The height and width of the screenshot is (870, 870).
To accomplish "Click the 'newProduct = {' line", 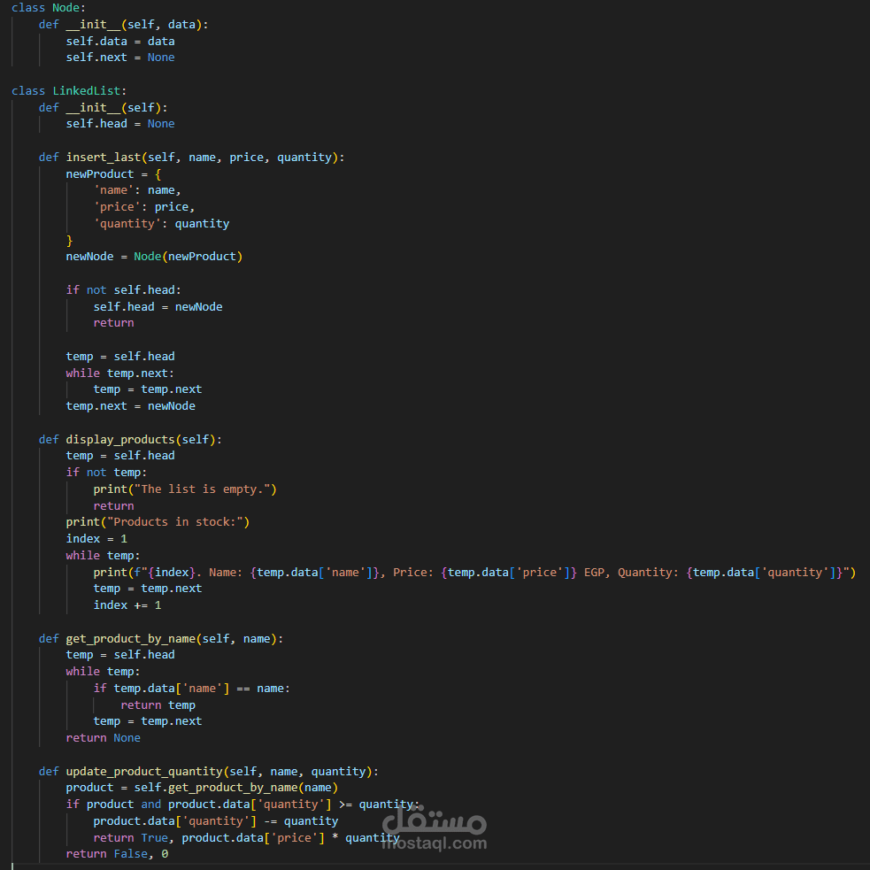I will (x=114, y=173).
